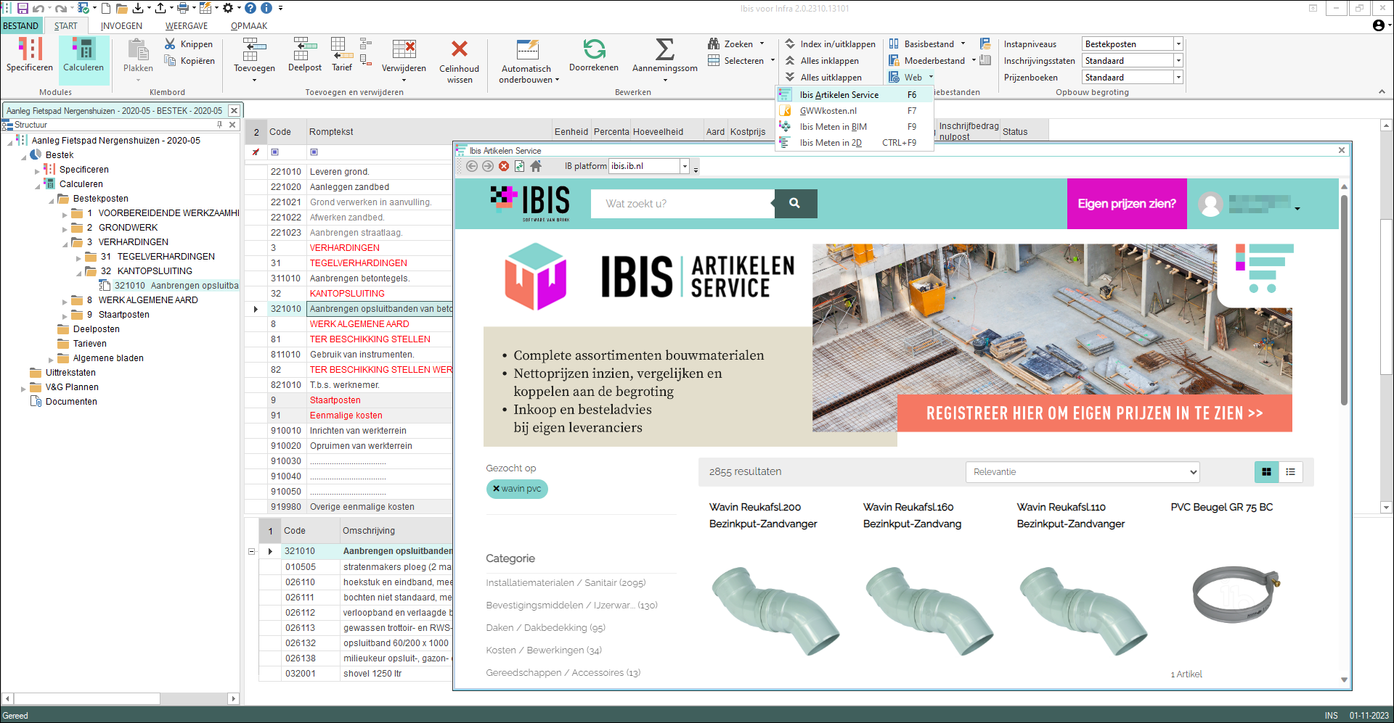Open the IB platform ibis.ib.nl dropdown
Screen dimensions: 1394x723
pyautogui.click(x=684, y=166)
